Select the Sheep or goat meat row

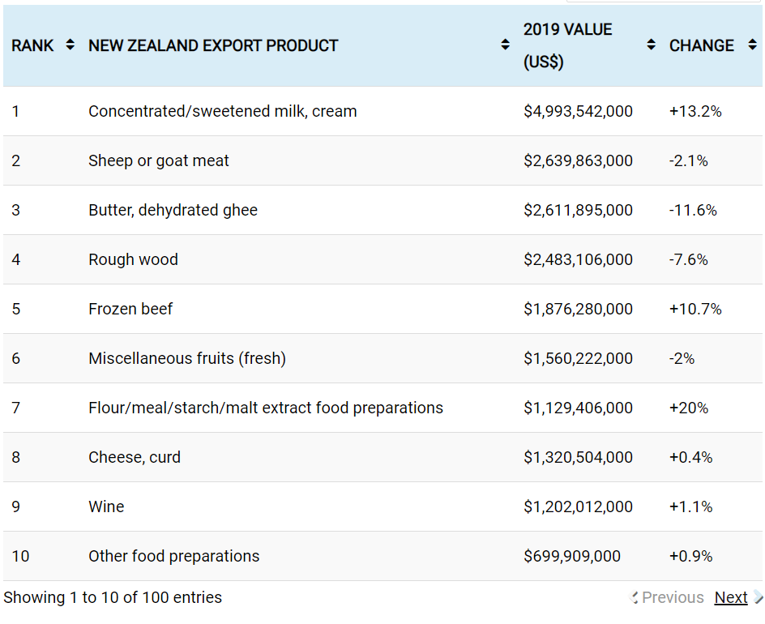158,160
